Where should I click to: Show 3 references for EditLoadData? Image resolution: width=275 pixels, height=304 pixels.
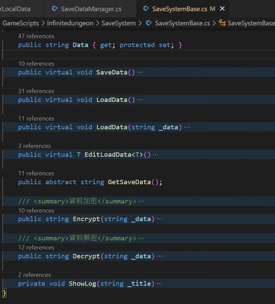tap(34, 146)
